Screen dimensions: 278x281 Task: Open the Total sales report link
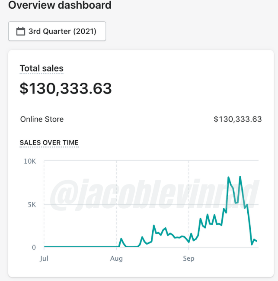coord(42,68)
